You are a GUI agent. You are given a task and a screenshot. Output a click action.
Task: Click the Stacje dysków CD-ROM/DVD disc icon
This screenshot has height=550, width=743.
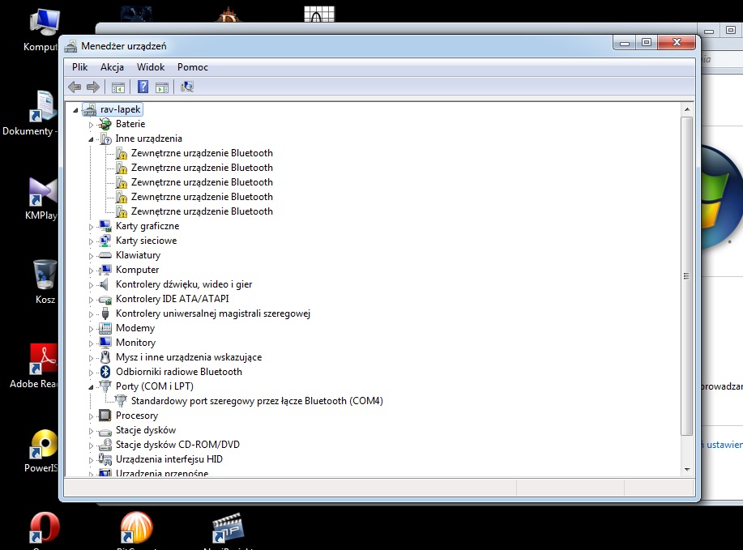click(x=105, y=445)
